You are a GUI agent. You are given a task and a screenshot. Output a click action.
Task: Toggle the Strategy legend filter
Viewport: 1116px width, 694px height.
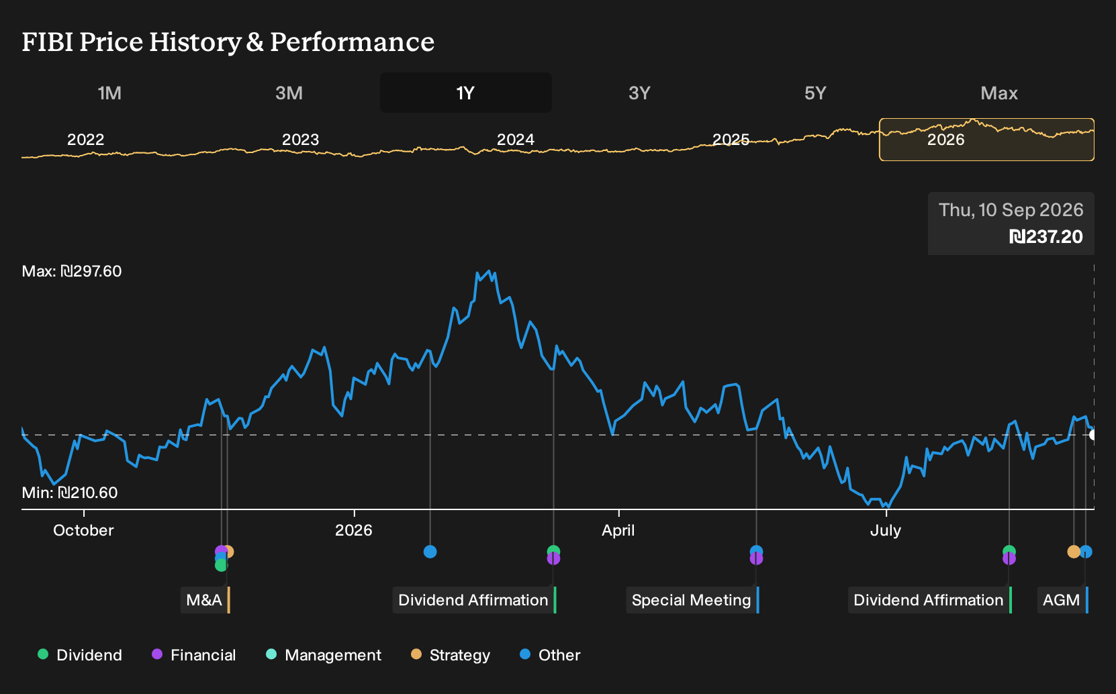(x=451, y=655)
